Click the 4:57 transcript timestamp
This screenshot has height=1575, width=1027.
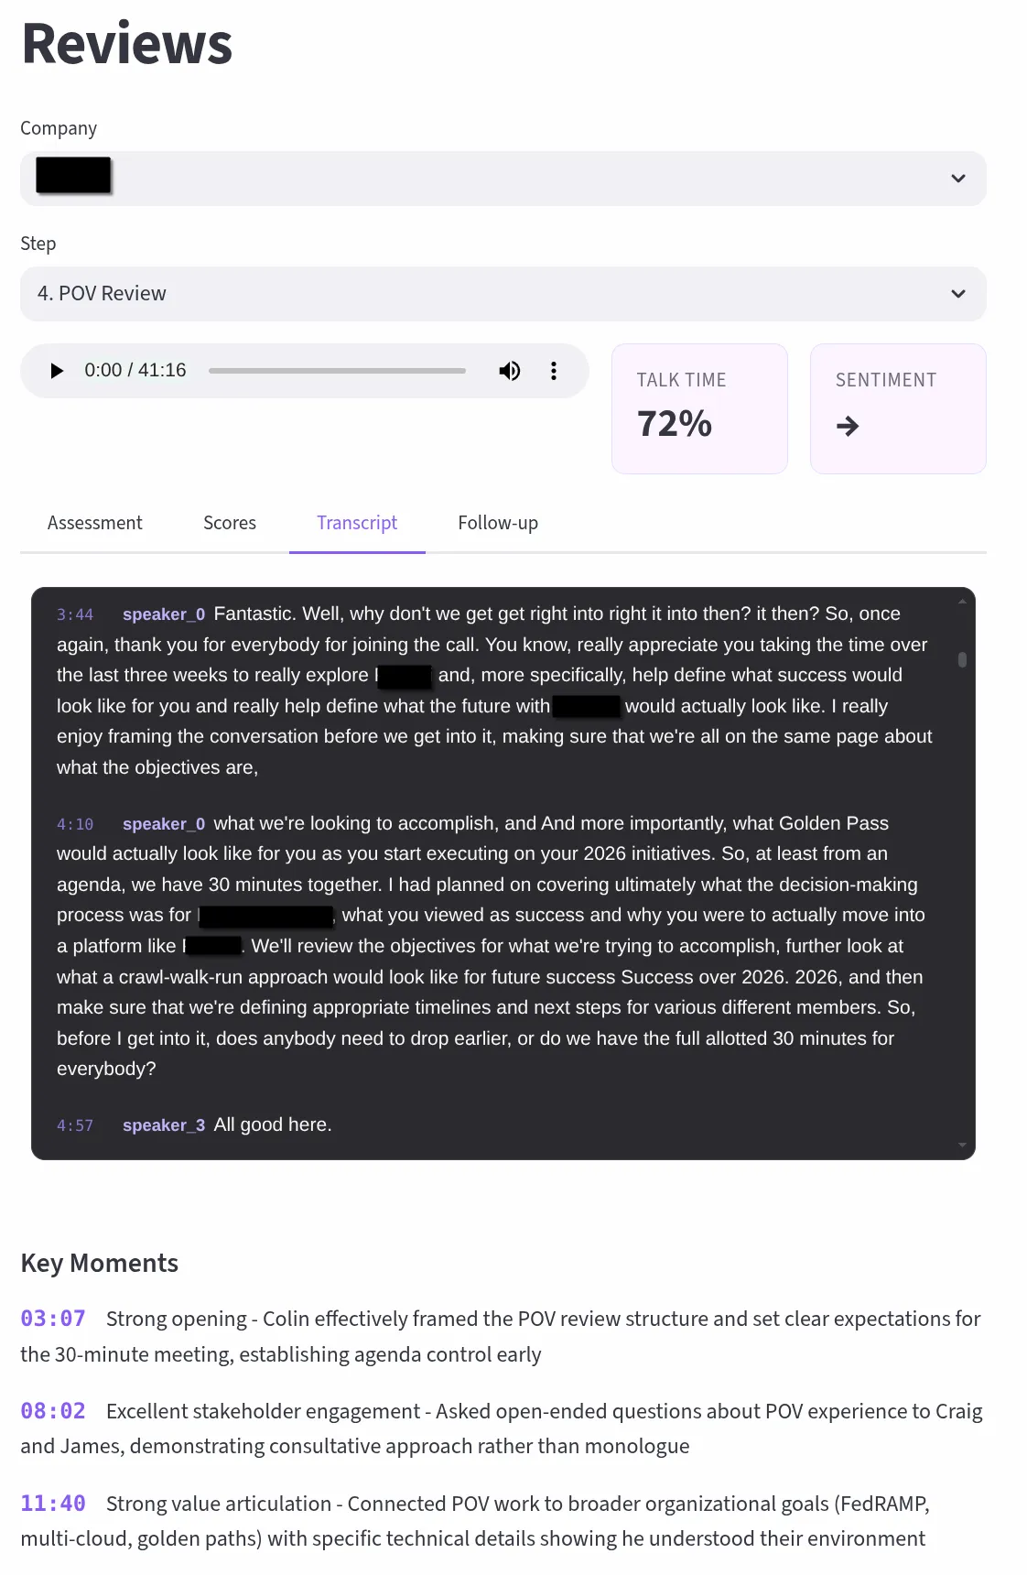click(x=75, y=1125)
